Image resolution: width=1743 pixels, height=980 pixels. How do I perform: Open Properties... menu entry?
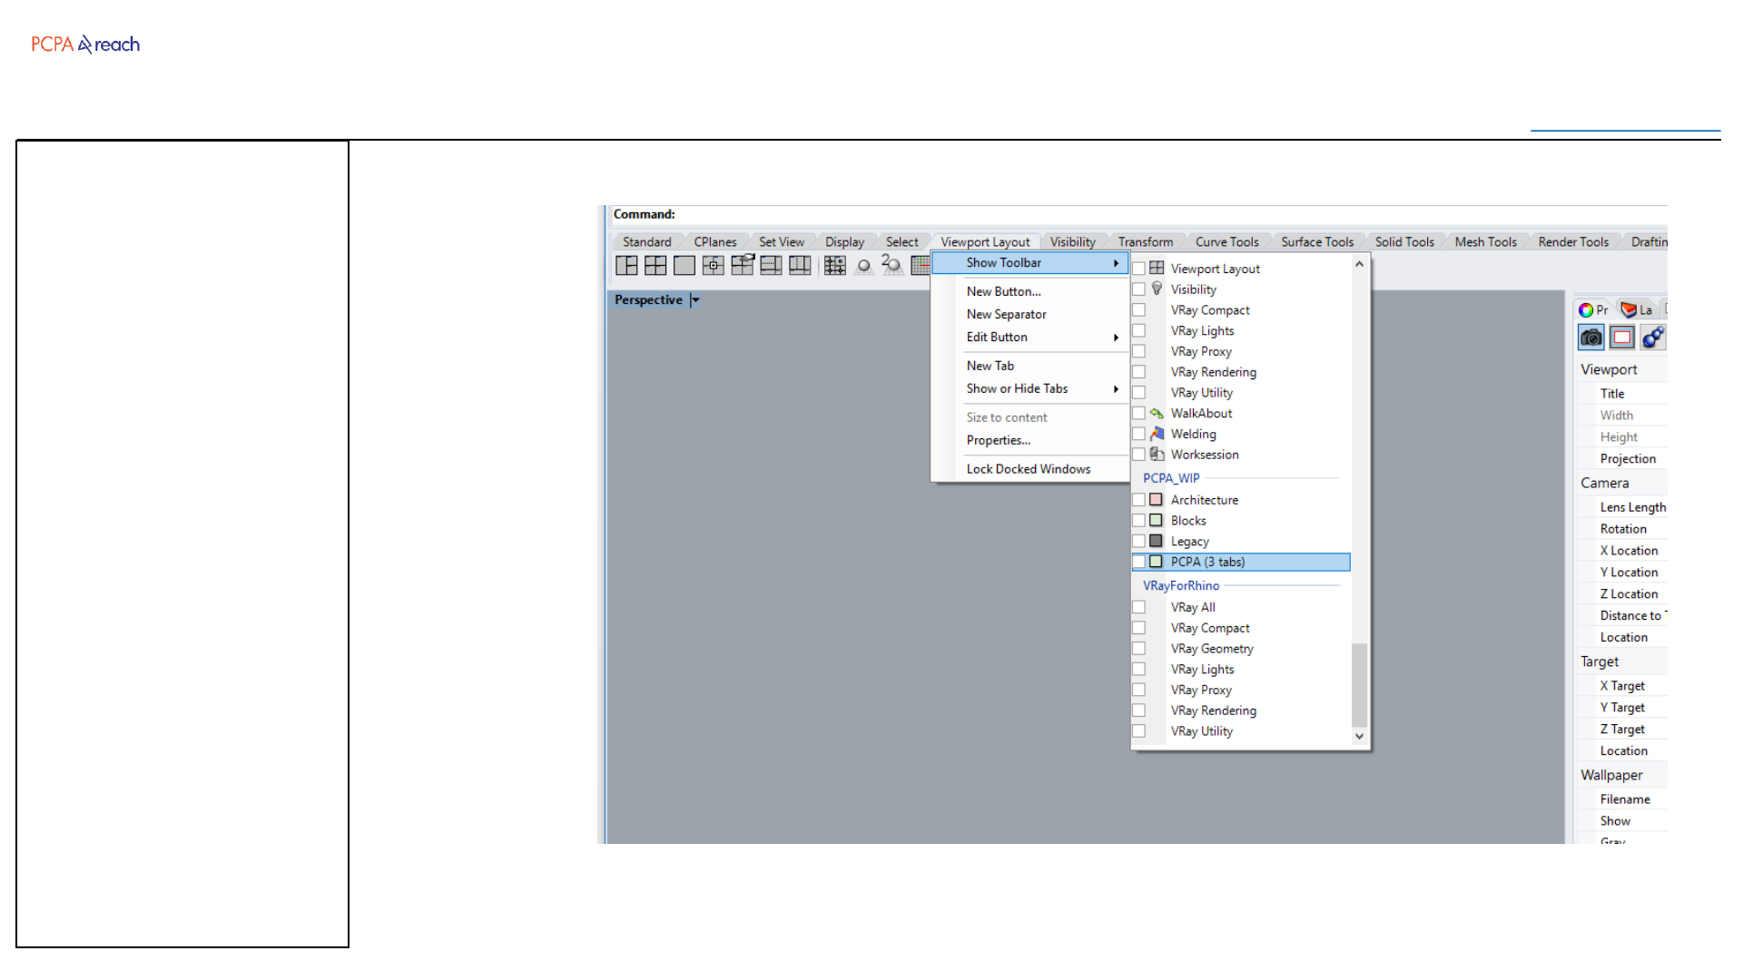[x=999, y=440]
